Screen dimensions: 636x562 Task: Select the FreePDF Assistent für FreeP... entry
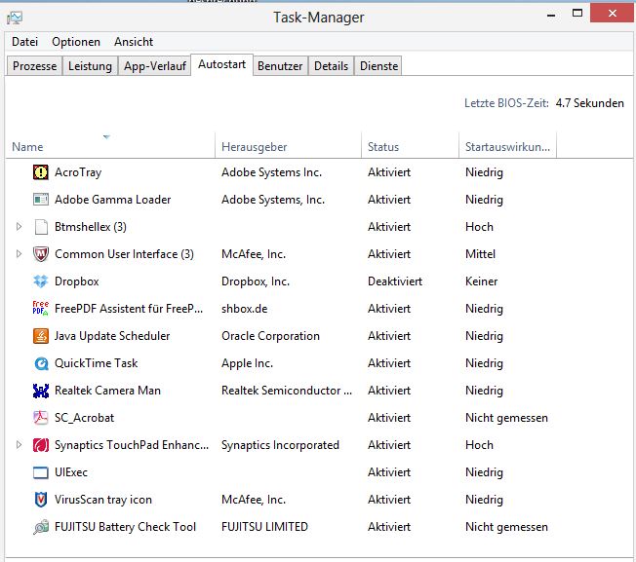click(129, 309)
